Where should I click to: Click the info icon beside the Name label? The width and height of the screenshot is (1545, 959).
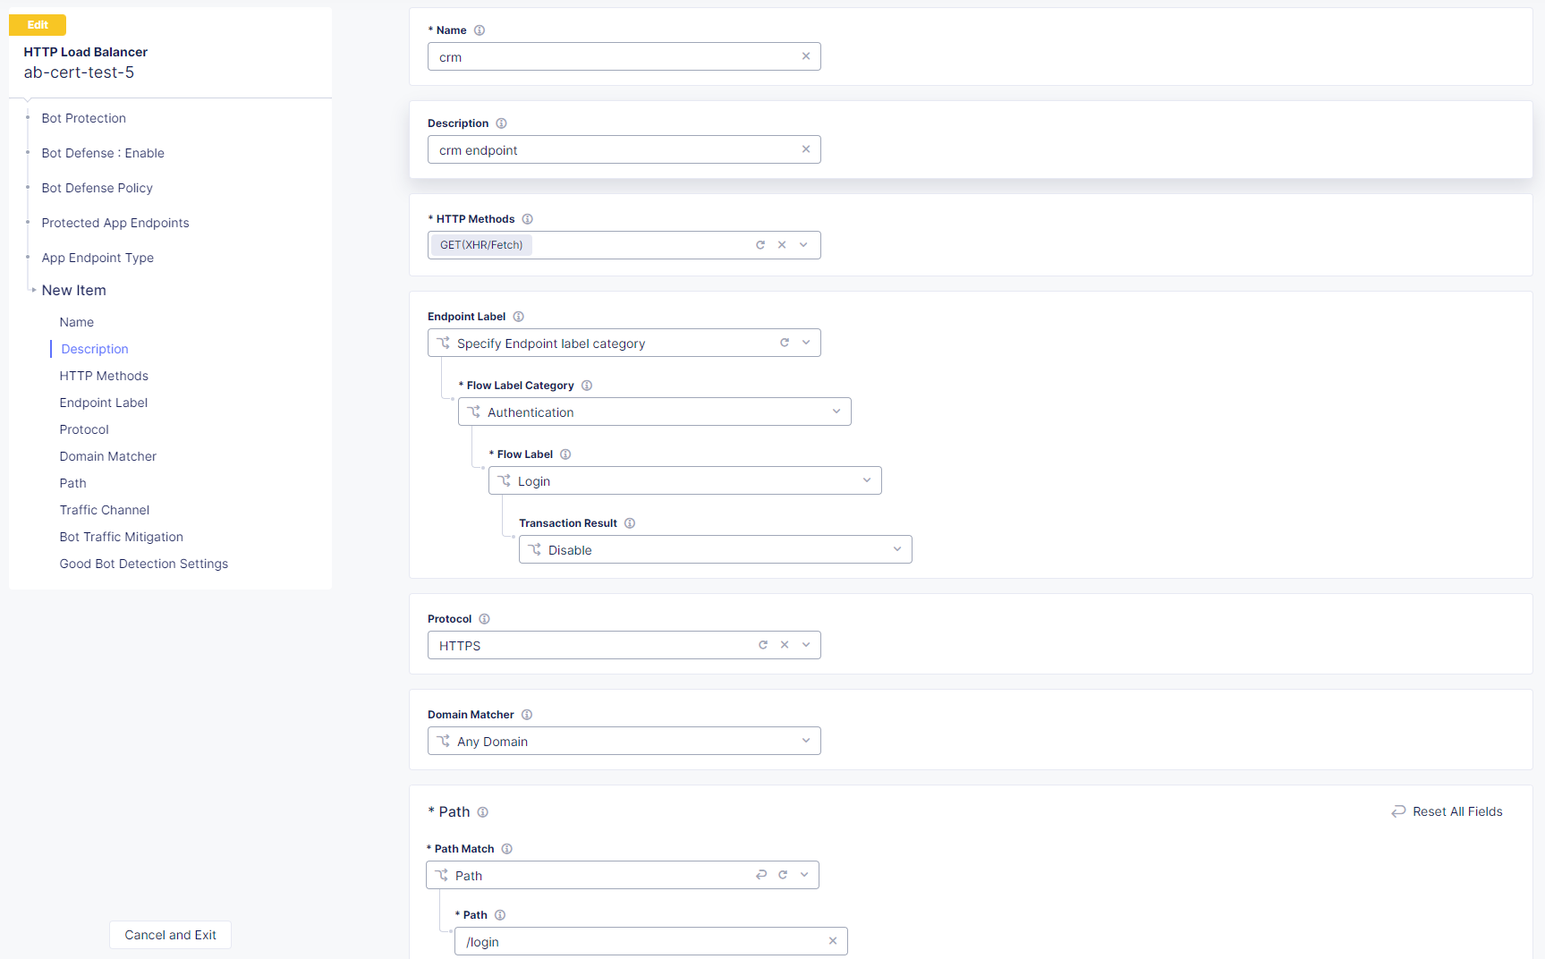480,30
